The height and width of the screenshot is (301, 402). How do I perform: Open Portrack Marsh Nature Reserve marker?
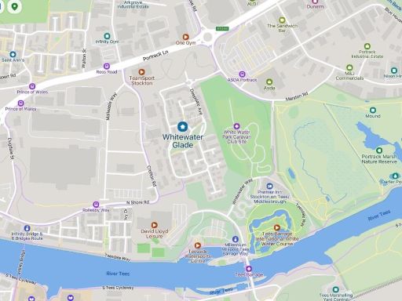(379, 150)
